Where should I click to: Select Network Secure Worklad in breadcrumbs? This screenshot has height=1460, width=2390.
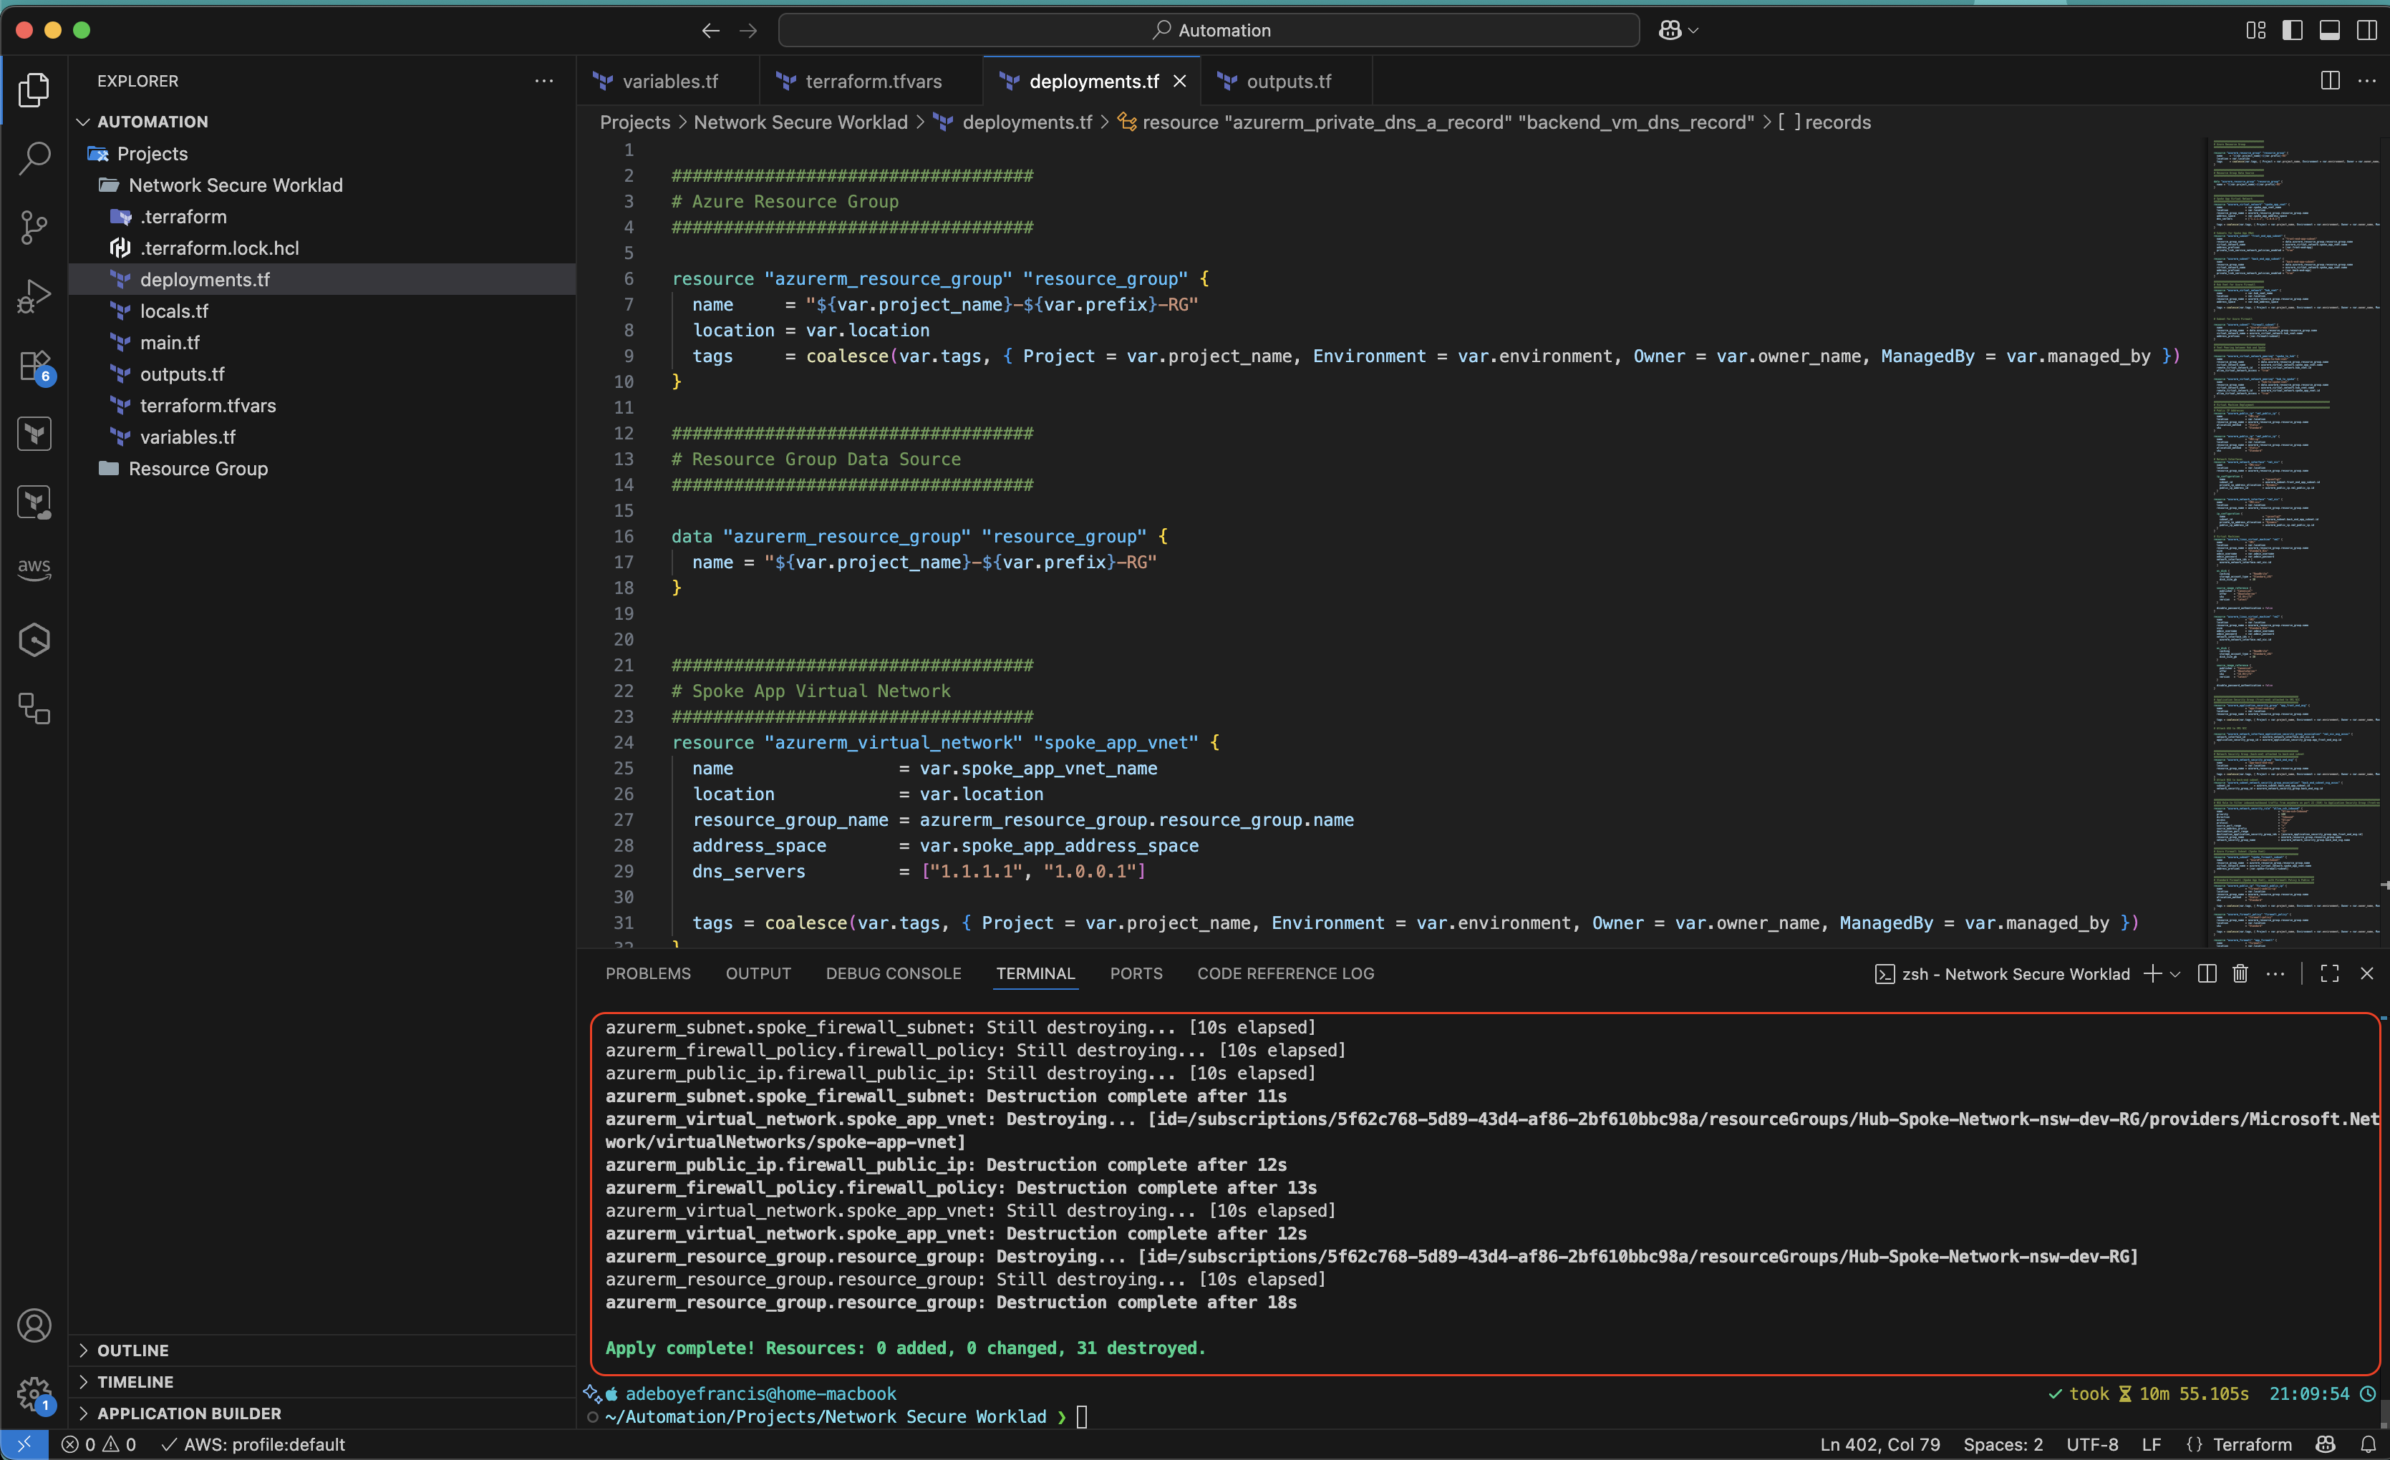pyautogui.click(x=800, y=122)
